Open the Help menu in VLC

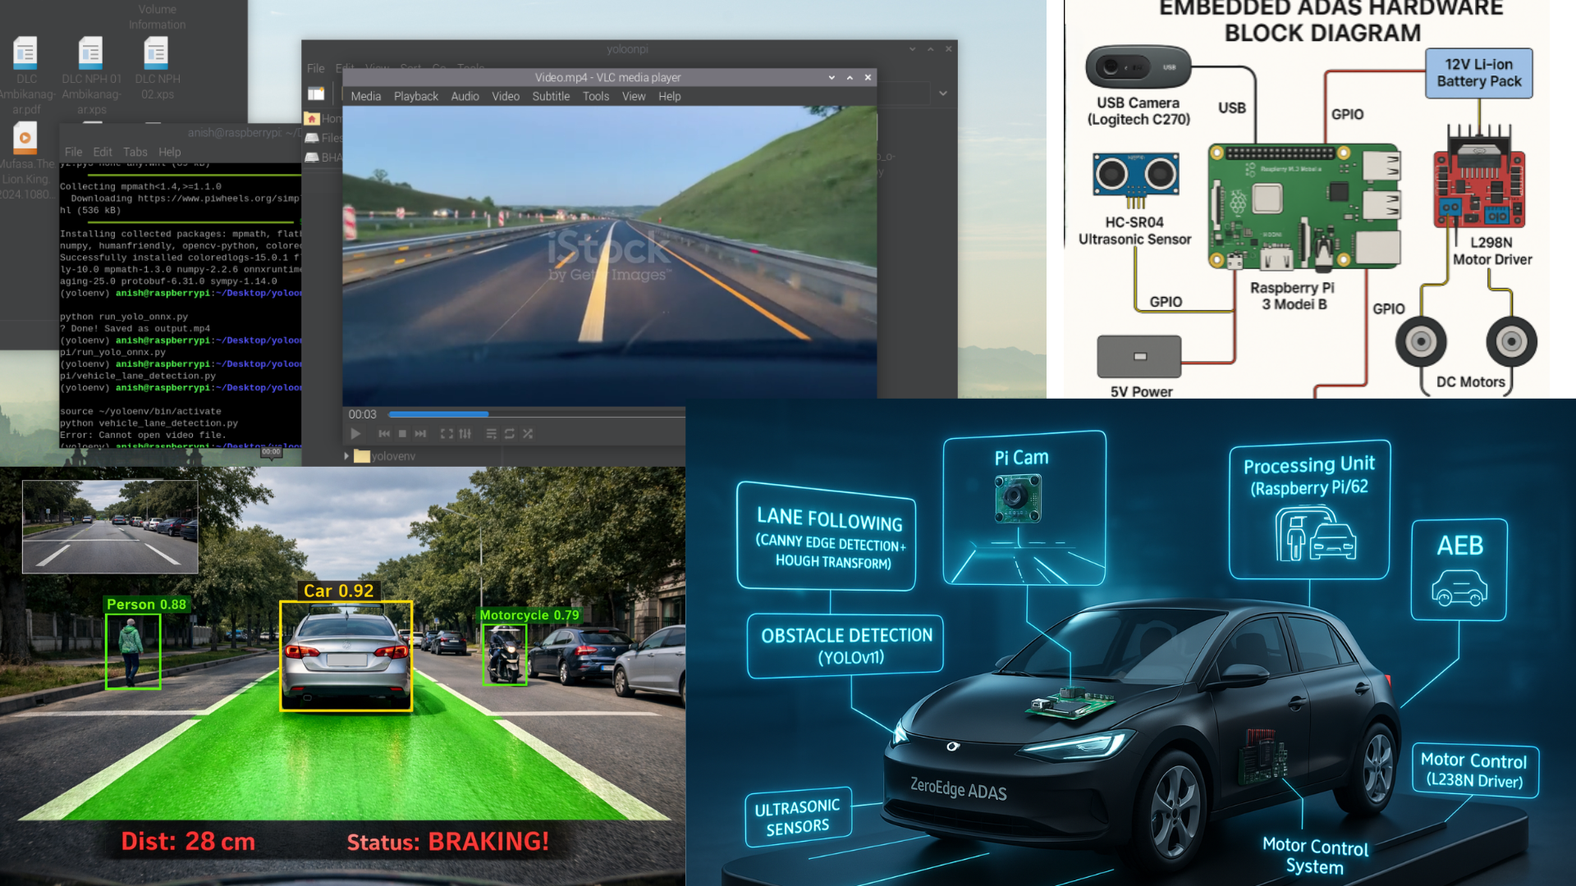670,96
